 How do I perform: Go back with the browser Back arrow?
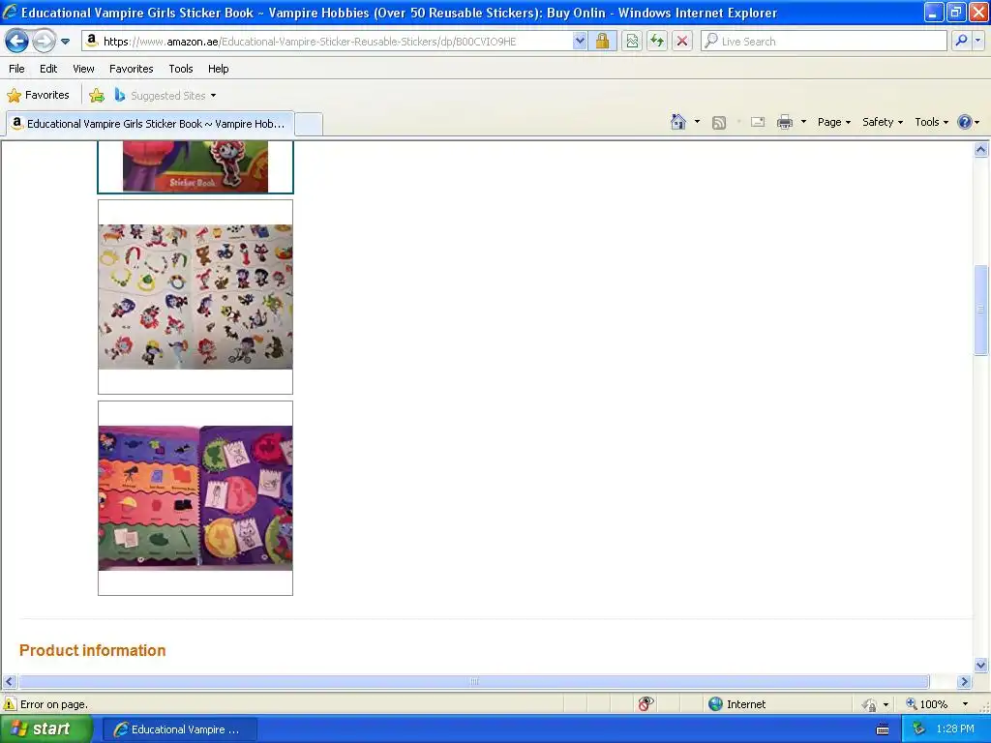(x=17, y=42)
